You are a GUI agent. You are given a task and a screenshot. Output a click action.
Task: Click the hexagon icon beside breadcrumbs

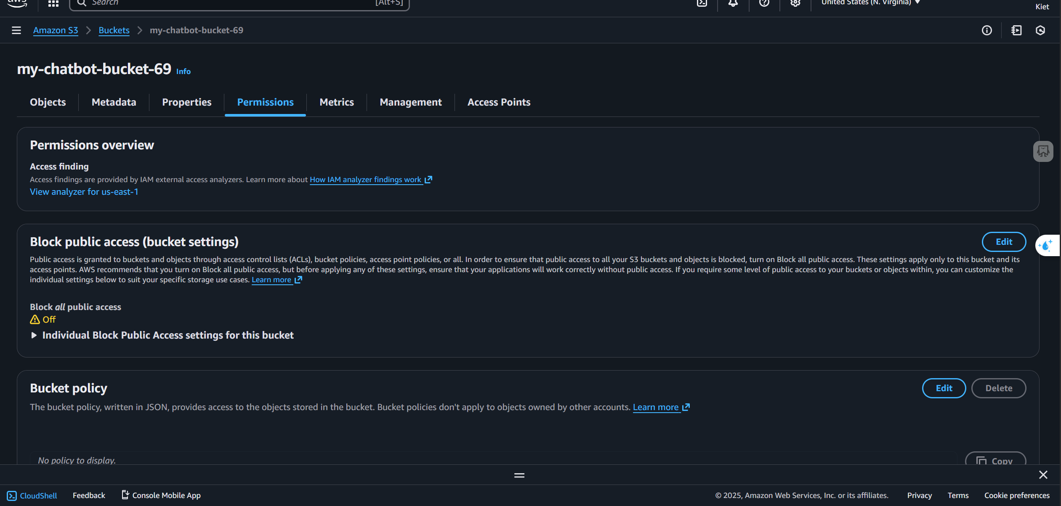point(1040,30)
